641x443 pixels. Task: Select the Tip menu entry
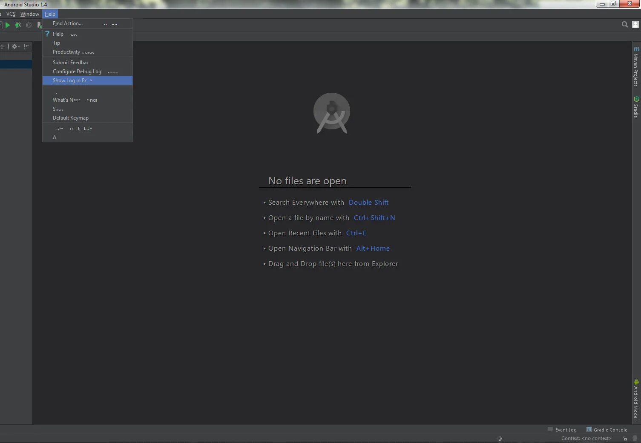coord(87,43)
